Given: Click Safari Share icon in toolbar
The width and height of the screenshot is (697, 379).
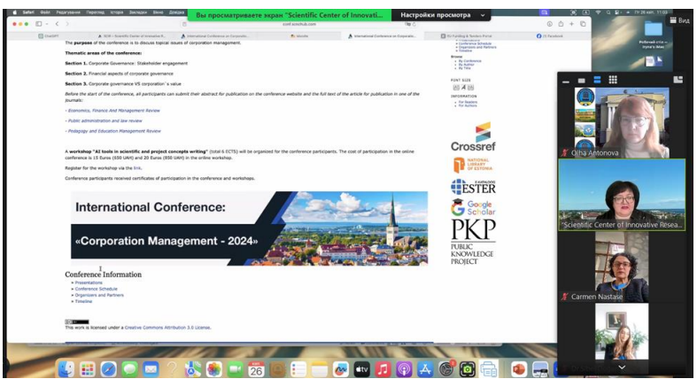Looking at the screenshot, I should pos(561,24).
